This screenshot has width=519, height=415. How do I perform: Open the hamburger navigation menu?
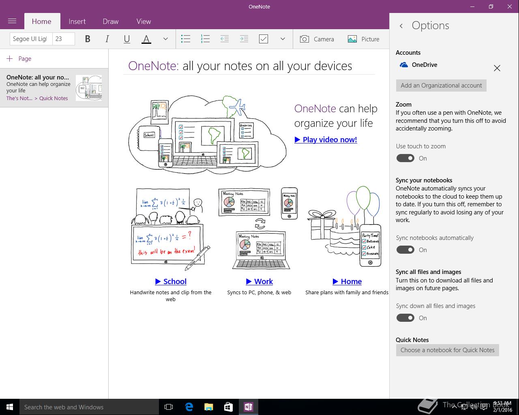12,21
